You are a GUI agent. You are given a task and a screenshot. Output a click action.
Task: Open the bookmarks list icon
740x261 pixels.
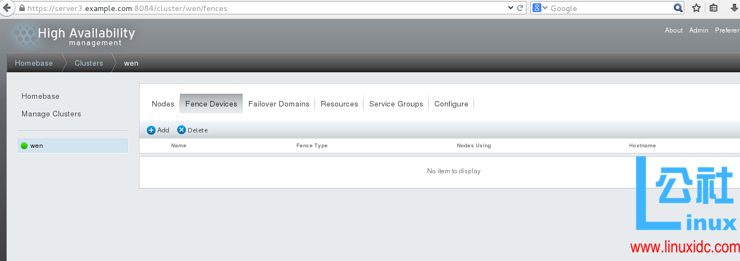pos(714,8)
